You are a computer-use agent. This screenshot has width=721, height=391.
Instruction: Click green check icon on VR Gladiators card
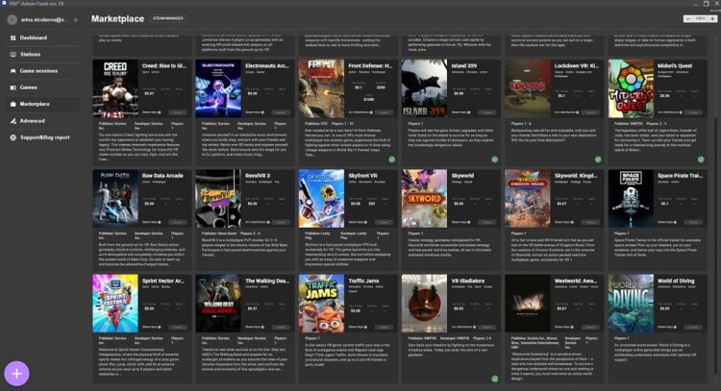pos(495,379)
